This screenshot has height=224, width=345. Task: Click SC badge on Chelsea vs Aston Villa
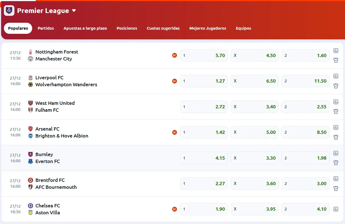[174, 209]
